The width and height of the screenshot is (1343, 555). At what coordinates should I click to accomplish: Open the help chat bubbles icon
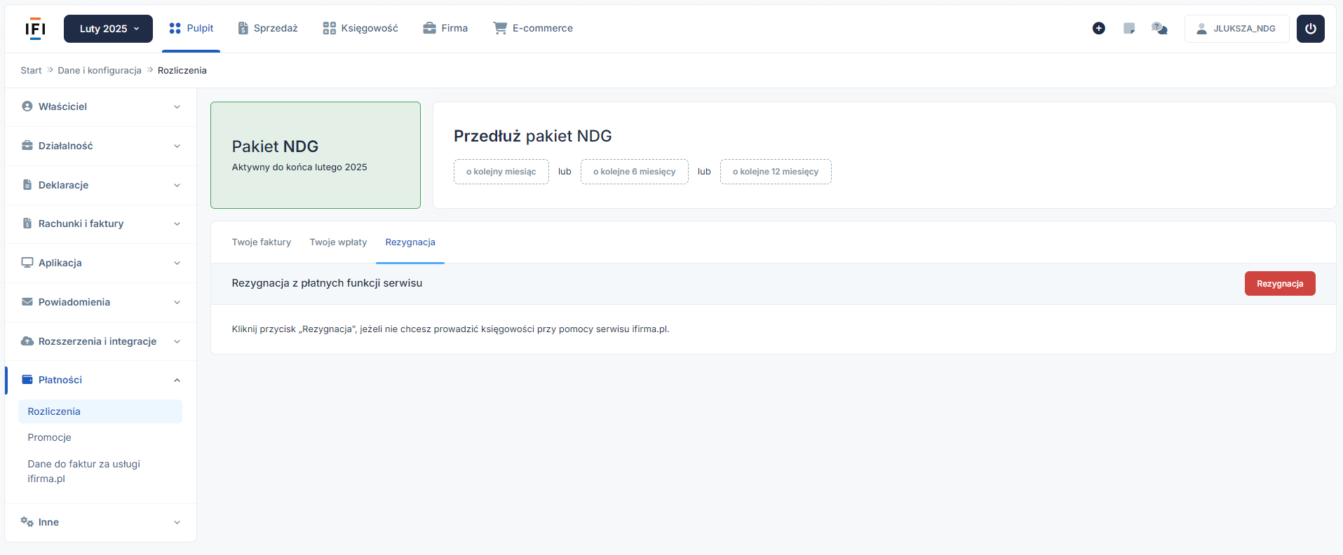1159,29
